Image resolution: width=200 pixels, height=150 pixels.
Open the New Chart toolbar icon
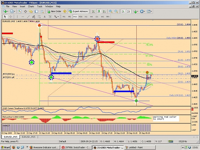click(x=5, y=11)
